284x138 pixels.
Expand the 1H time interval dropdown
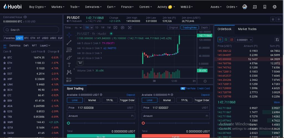[x=89, y=28]
